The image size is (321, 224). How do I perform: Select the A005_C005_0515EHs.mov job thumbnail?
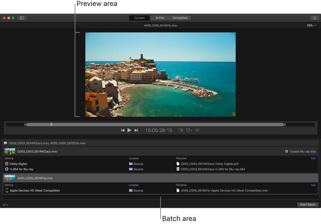[10, 178]
